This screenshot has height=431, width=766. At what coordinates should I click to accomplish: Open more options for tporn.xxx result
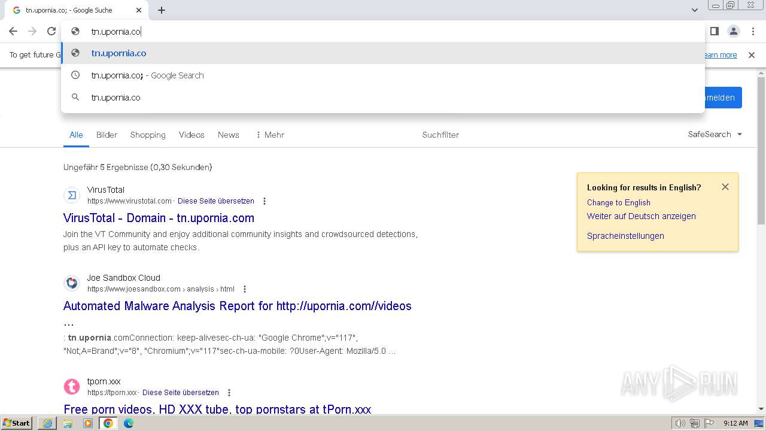point(229,393)
